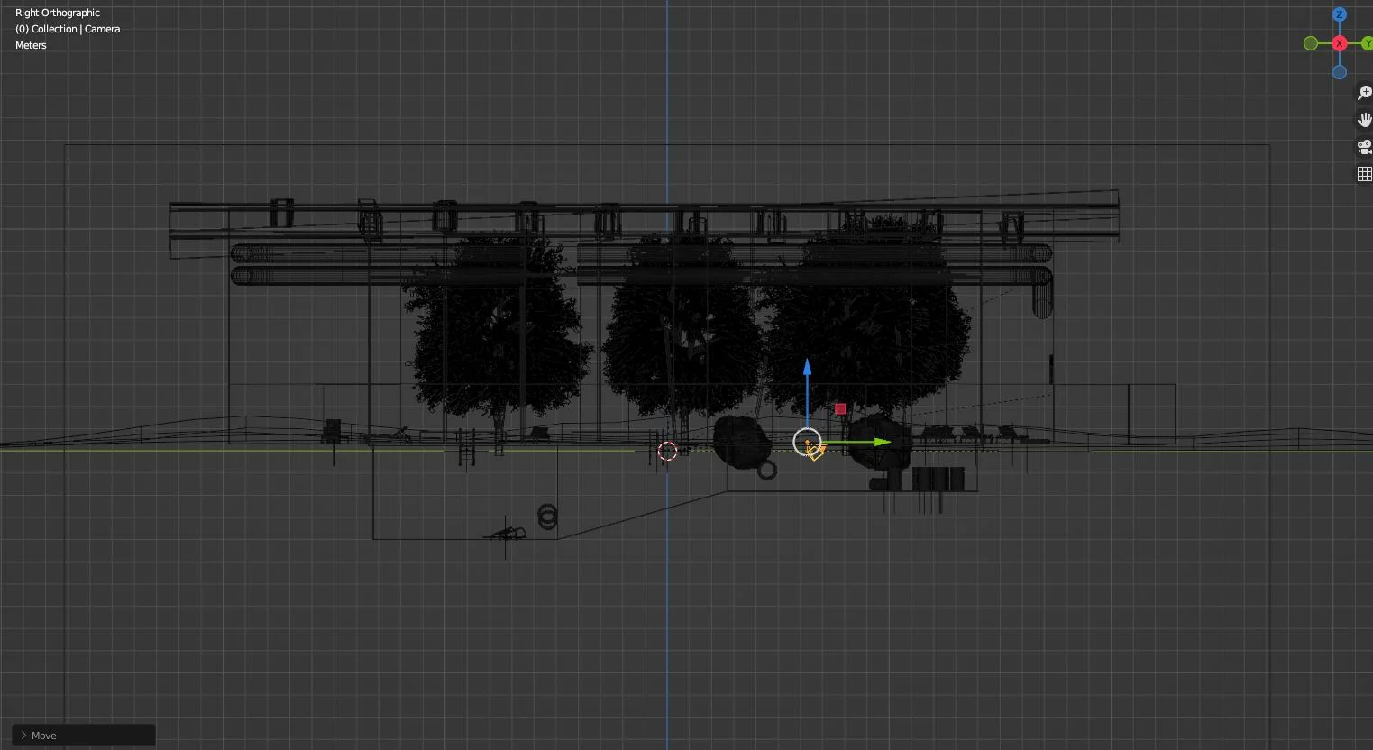1373x750 pixels.
Task: Click the green Y ball on the gizmo
Action: tap(1368, 42)
